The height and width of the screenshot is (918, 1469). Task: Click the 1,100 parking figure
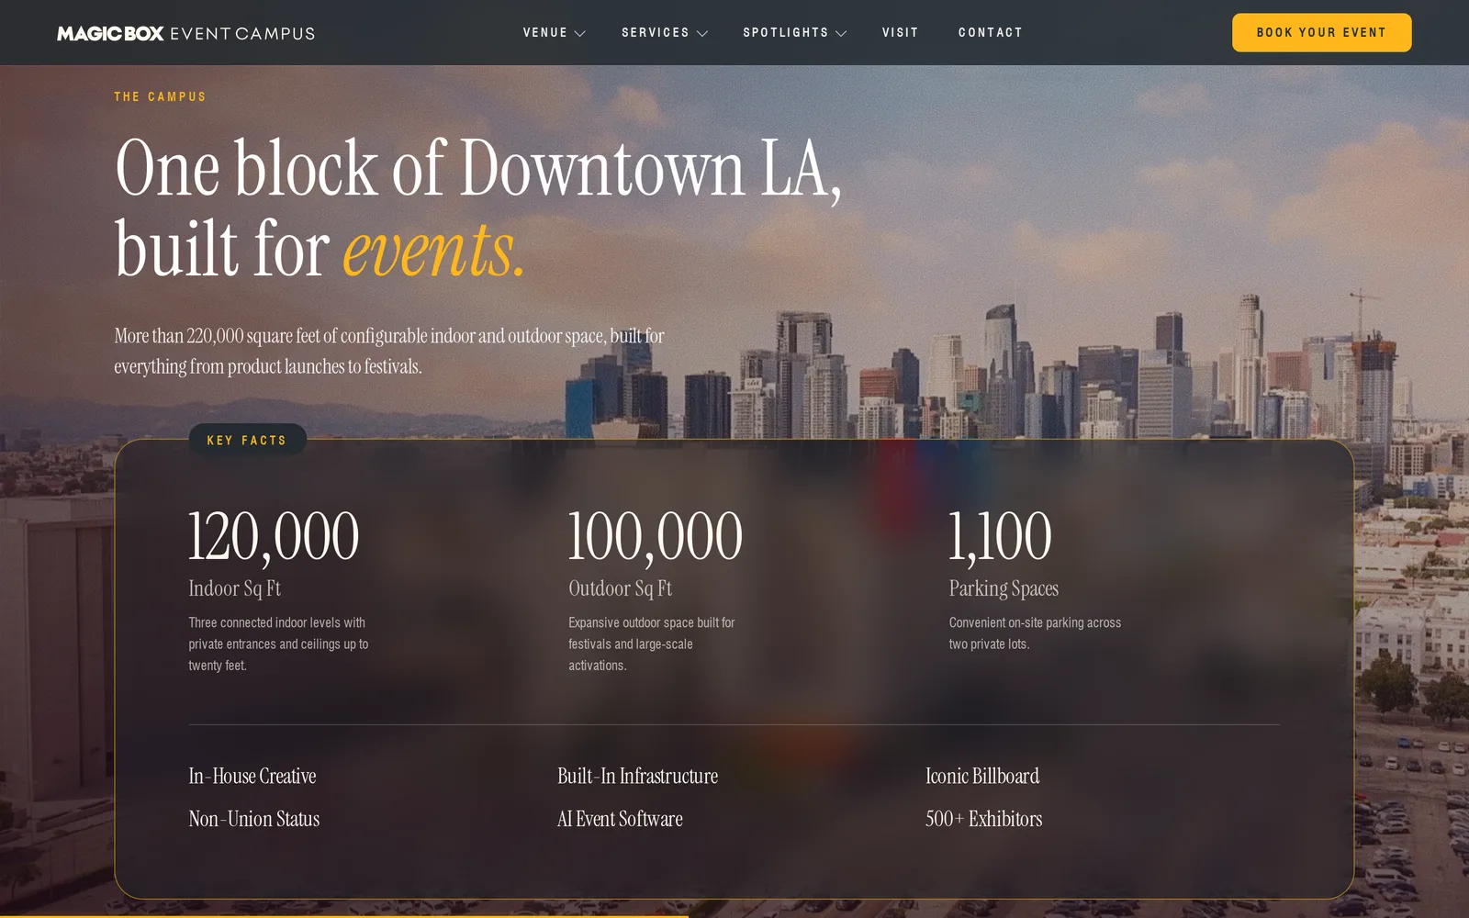[x=1000, y=536]
